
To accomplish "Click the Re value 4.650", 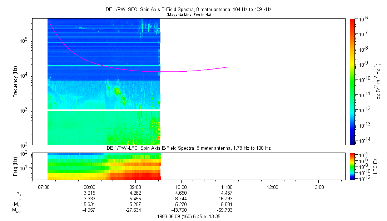I will [x=181, y=193].
